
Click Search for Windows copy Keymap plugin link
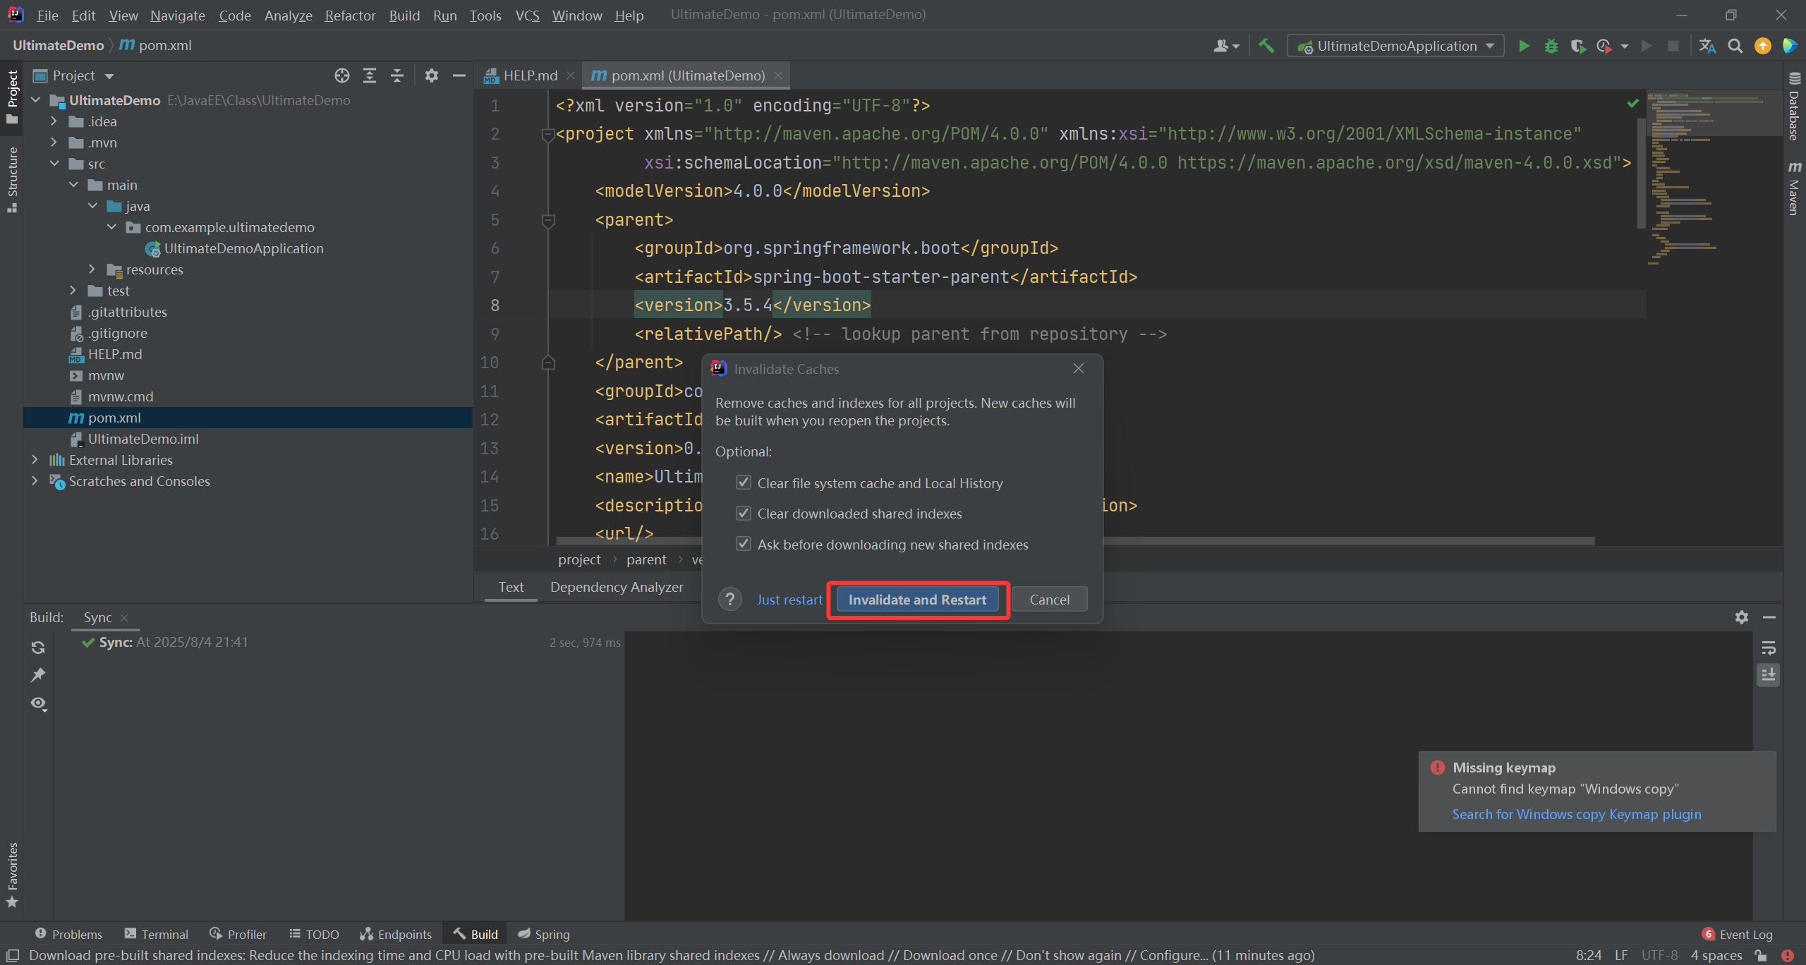pos(1576,814)
